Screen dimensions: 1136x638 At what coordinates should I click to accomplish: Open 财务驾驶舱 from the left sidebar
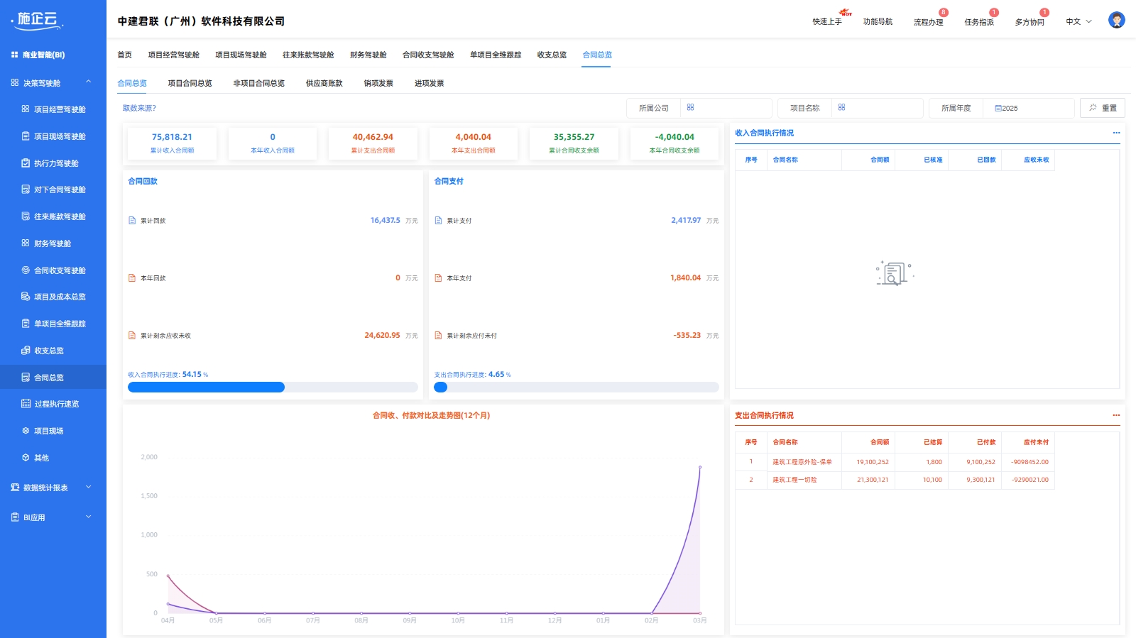click(53, 243)
